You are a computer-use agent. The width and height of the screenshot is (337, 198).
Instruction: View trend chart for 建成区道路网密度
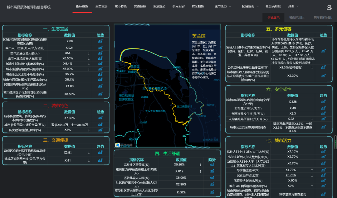(x=100, y=160)
